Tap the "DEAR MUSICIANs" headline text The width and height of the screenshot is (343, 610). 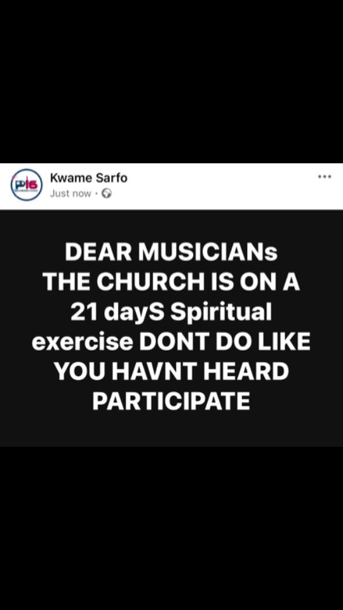pos(171,254)
